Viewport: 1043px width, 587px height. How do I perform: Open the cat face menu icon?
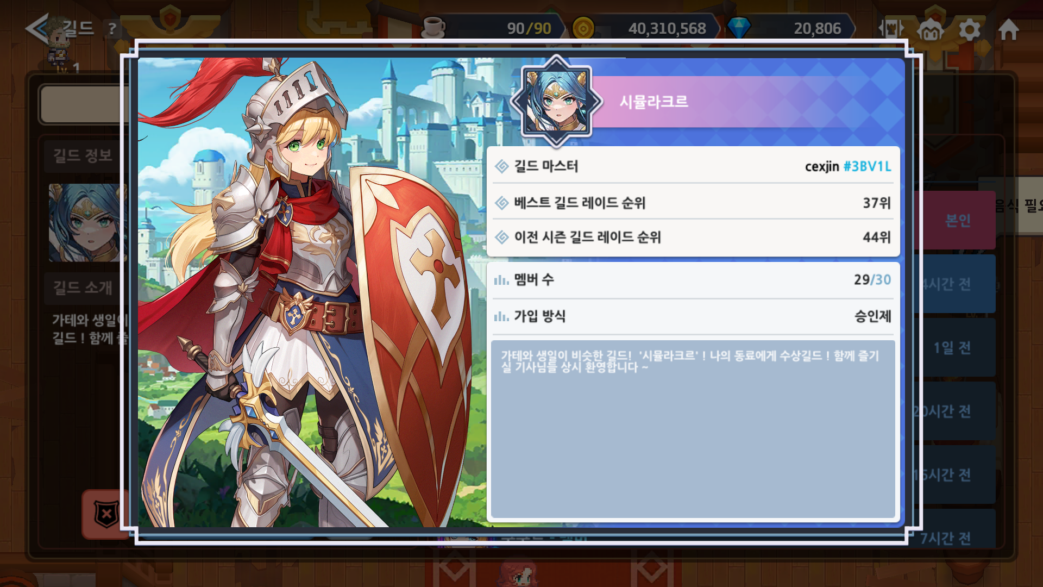click(x=931, y=29)
